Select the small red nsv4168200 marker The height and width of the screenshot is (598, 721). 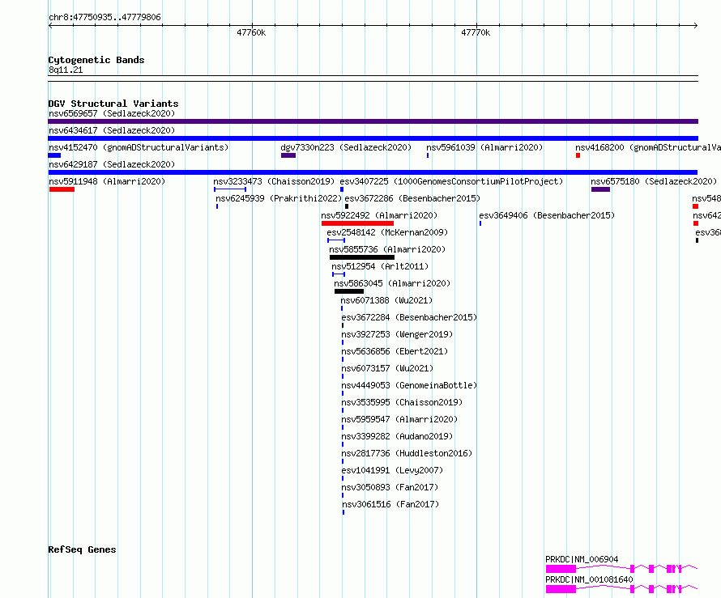578,155
